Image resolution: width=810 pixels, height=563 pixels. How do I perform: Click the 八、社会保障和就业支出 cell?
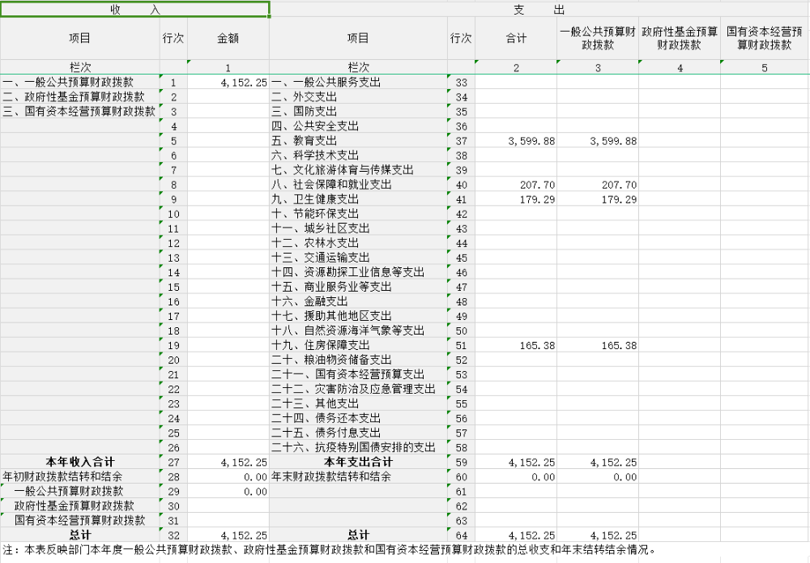358,185
